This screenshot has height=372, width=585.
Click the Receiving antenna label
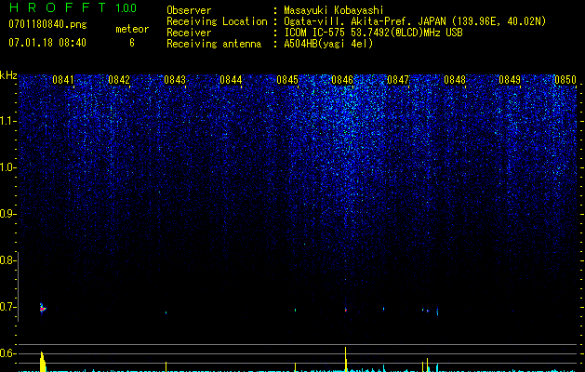(214, 44)
